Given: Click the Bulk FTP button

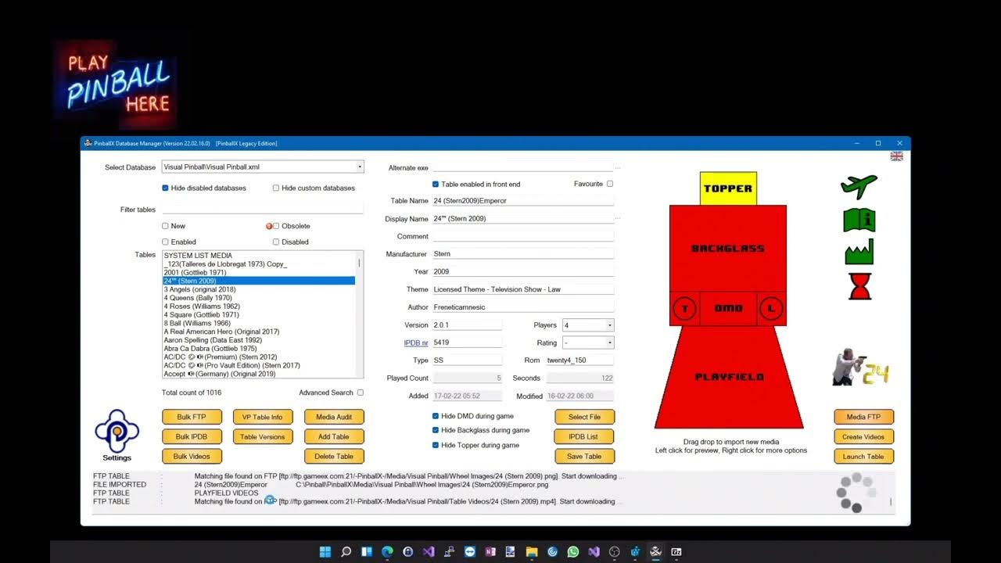Looking at the screenshot, I should [192, 417].
